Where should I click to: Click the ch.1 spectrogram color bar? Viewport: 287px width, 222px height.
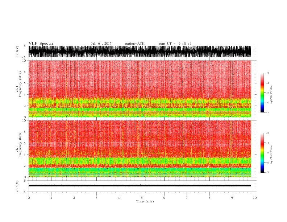pos(262,93)
